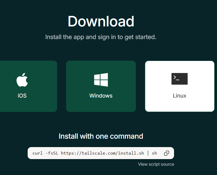Viewport: 217px width, 175px height.
Task: Click the Linux terminal prompt icon
Action: pyautogui.click(x=179, y=79)
